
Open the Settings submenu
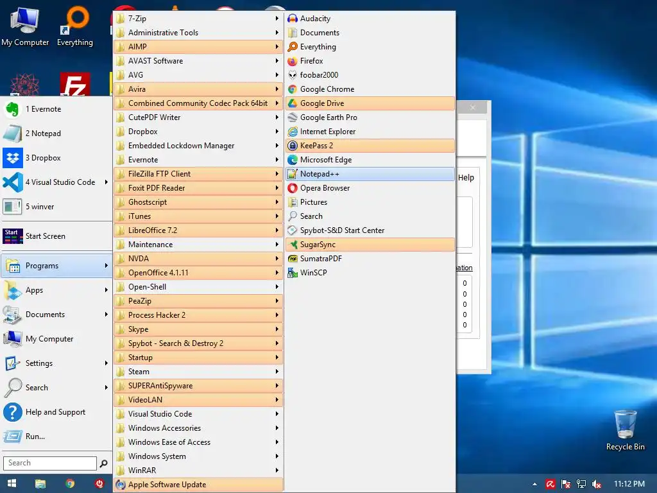coord(56,363)
